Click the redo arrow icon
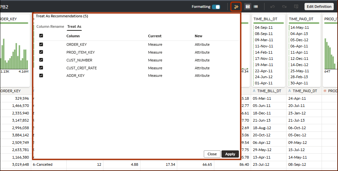 pos(284,7)
